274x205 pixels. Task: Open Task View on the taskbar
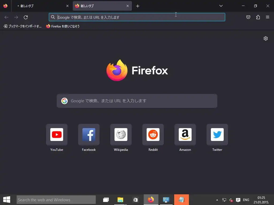click(106, 200)
